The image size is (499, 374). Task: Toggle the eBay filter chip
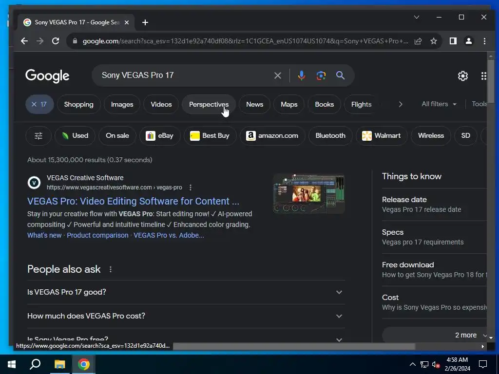pyautogui.click(x=160, y=136)
